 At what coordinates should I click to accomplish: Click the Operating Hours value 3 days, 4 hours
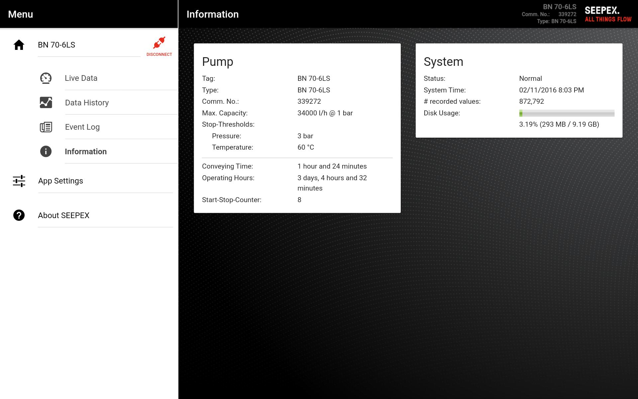point(332,183)
